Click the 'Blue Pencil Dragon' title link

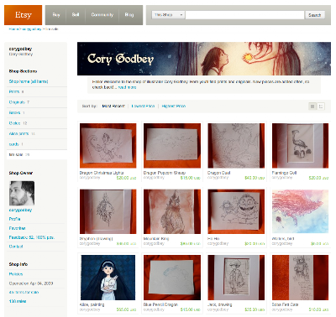tap(160, 304)
